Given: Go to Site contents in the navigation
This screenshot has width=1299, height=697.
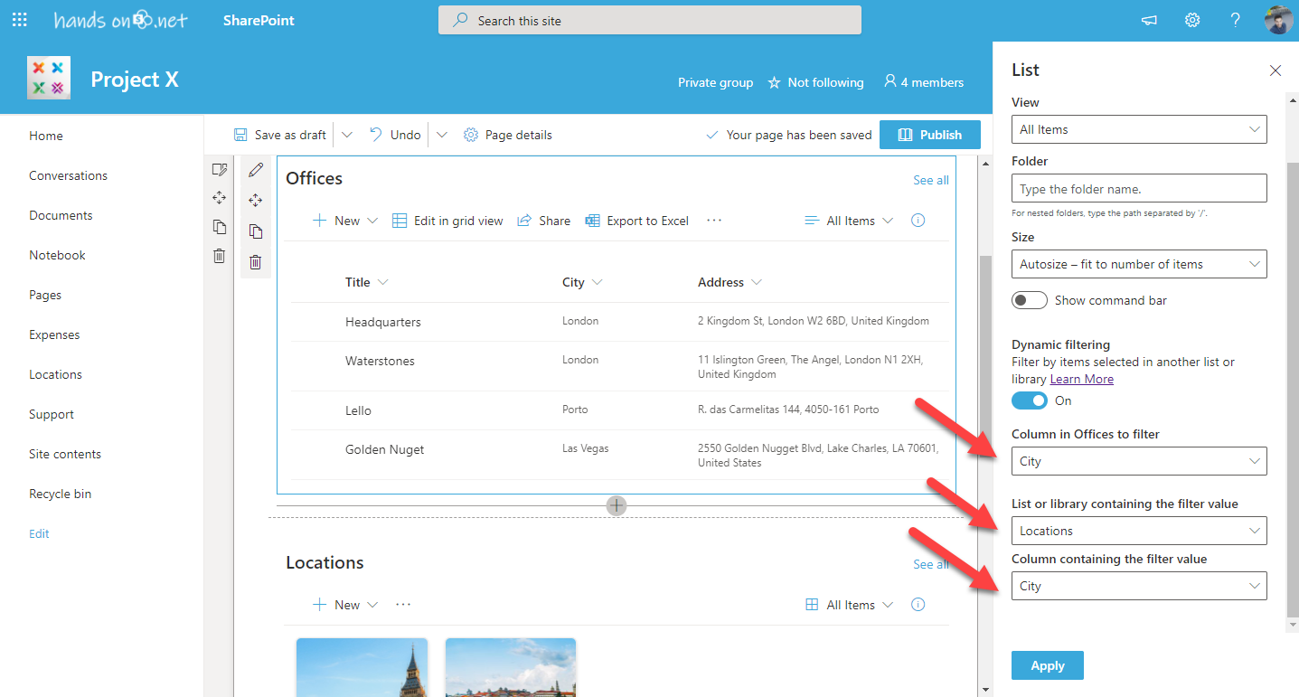Looking at the screenshot, I should pyautogui.click(x=65, y=454).
